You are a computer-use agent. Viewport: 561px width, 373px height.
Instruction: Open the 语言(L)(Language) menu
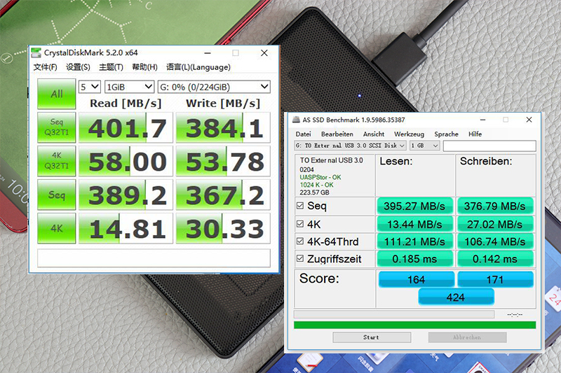click(198, 67)
